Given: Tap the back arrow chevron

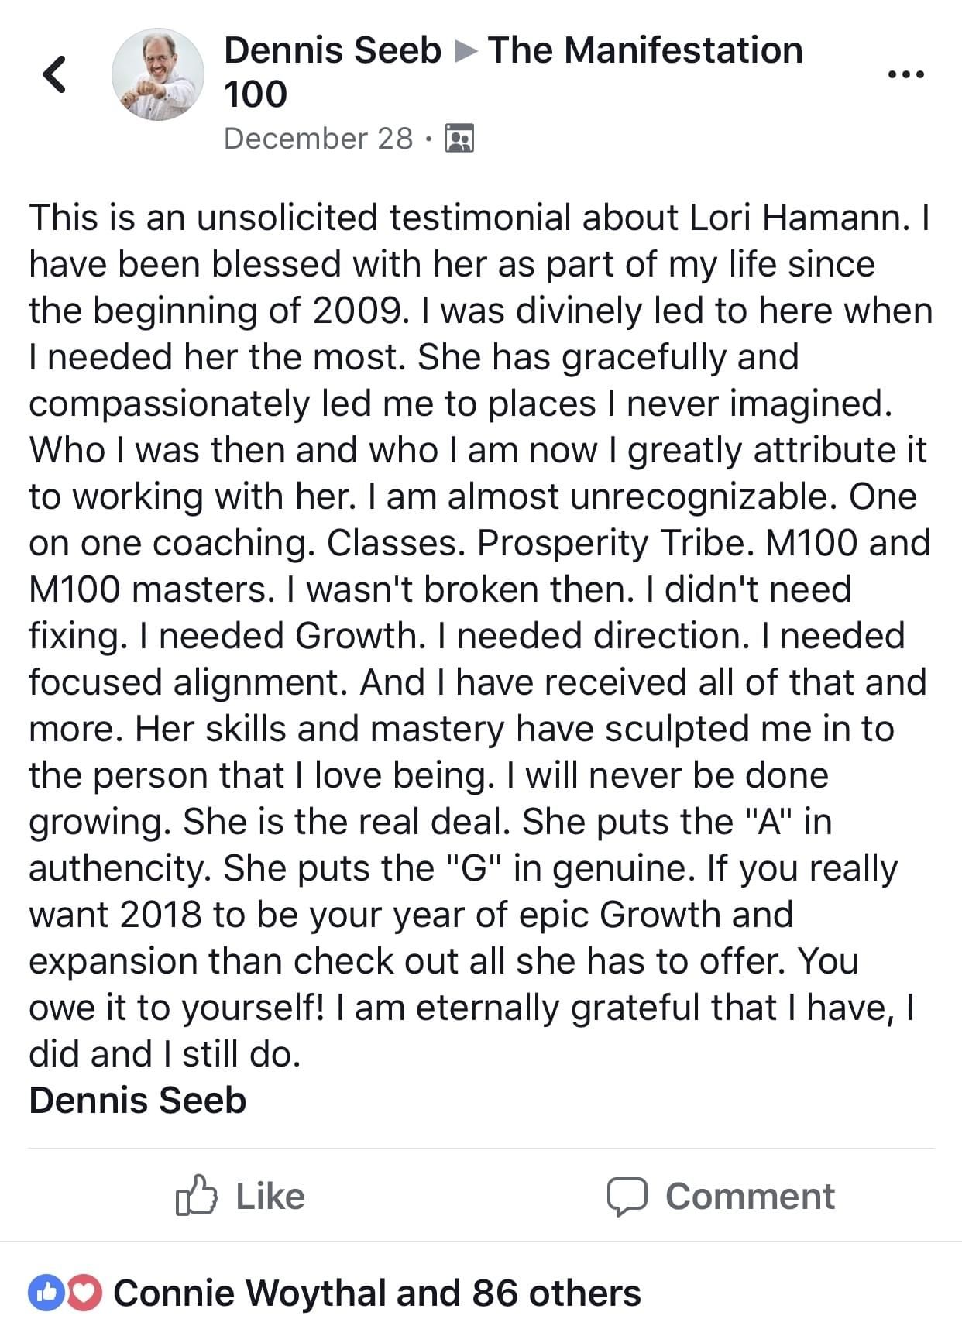Looking at the screenshot, I should [53, 74].
